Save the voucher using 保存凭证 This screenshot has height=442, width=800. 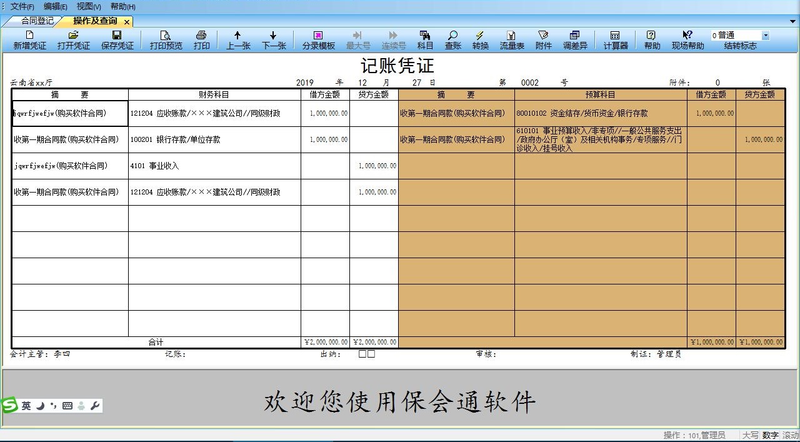[117, 39]
